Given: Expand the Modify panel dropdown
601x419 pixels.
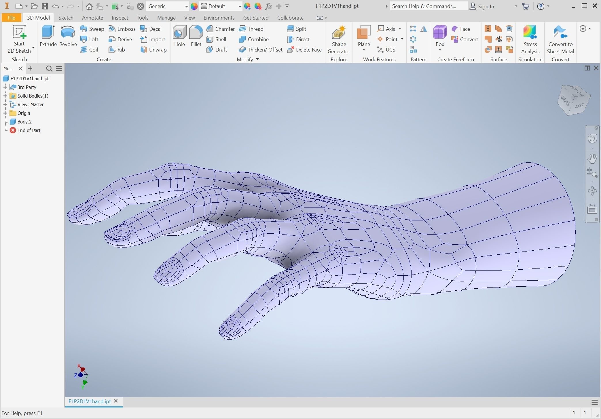Looking at the screenshot, I should point(257,59).
